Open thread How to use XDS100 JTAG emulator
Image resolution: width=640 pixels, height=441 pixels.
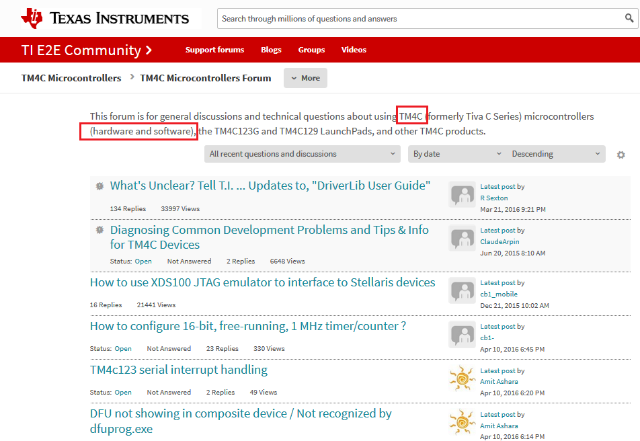pos(262,282)
